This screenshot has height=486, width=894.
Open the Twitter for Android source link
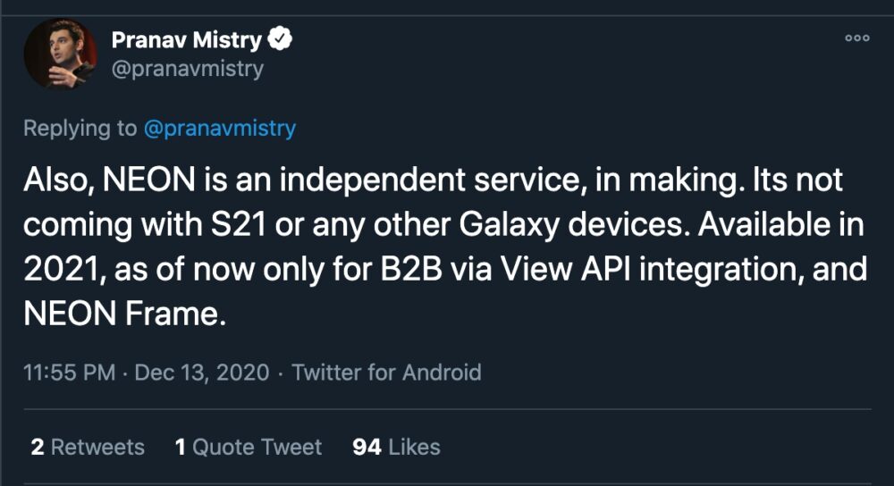point(386,372)
